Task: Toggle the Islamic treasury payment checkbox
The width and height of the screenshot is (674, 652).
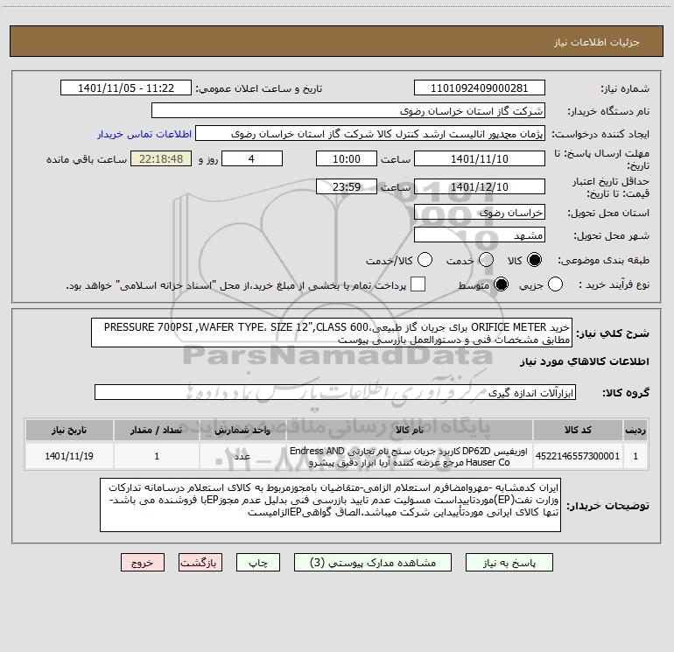Action: [418, 284]
